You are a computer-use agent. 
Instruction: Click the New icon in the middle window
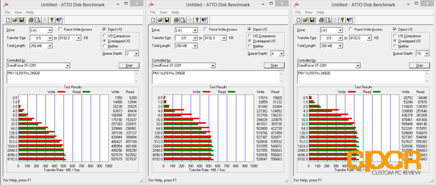click(153, 20)
